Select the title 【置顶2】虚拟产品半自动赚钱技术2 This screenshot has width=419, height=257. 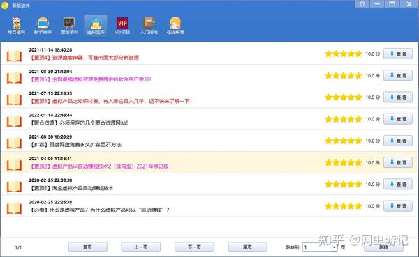(x=99, y=166)
